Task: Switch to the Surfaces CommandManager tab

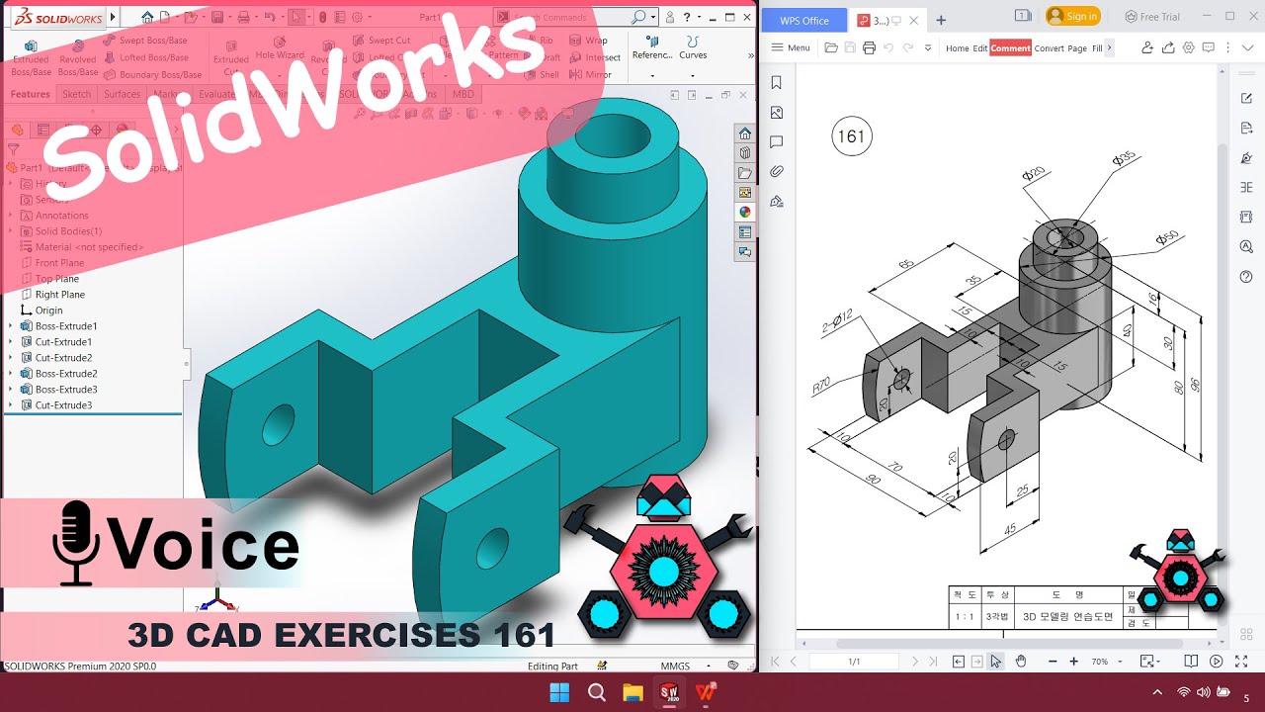Action: tap(123, 94)
